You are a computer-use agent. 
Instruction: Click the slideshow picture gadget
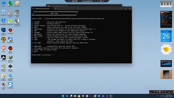coord(166,74)
